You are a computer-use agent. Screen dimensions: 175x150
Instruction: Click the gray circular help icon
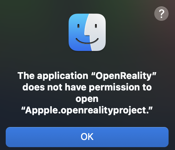[x=161, y=14]
